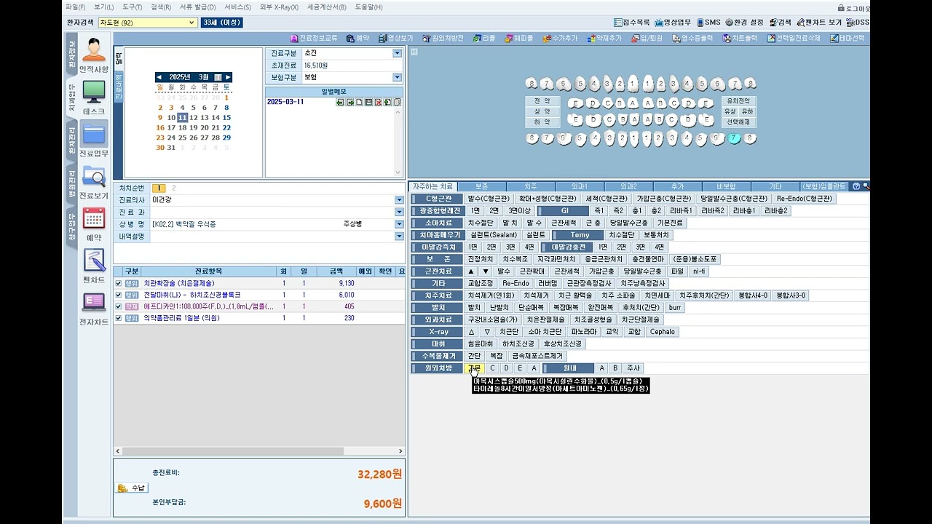Select 처치순번 number 2
This screenshot has height=524, width=932.
(173, 188)
